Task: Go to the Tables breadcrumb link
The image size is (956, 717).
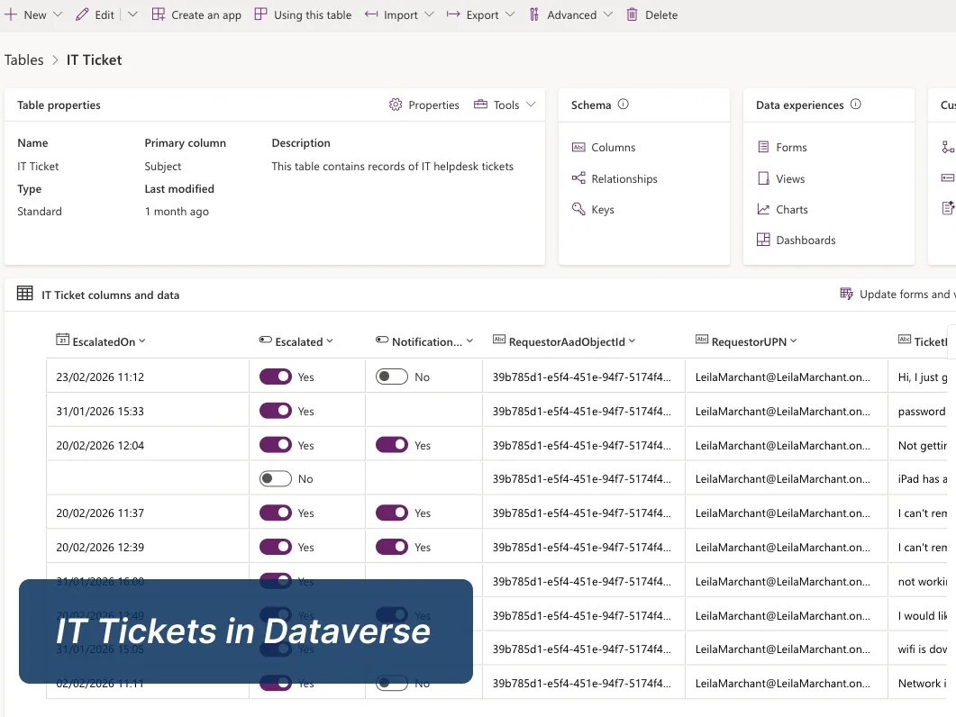Action: 23,59
